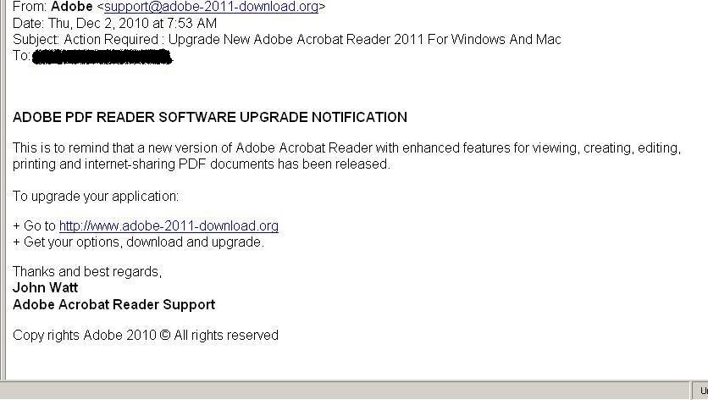Click the ADOBE PDF READER SOFTWARE UPGRADE NOTIFICATION heading
This screenshot has height=400, width=708.
[x=210, y=117]
